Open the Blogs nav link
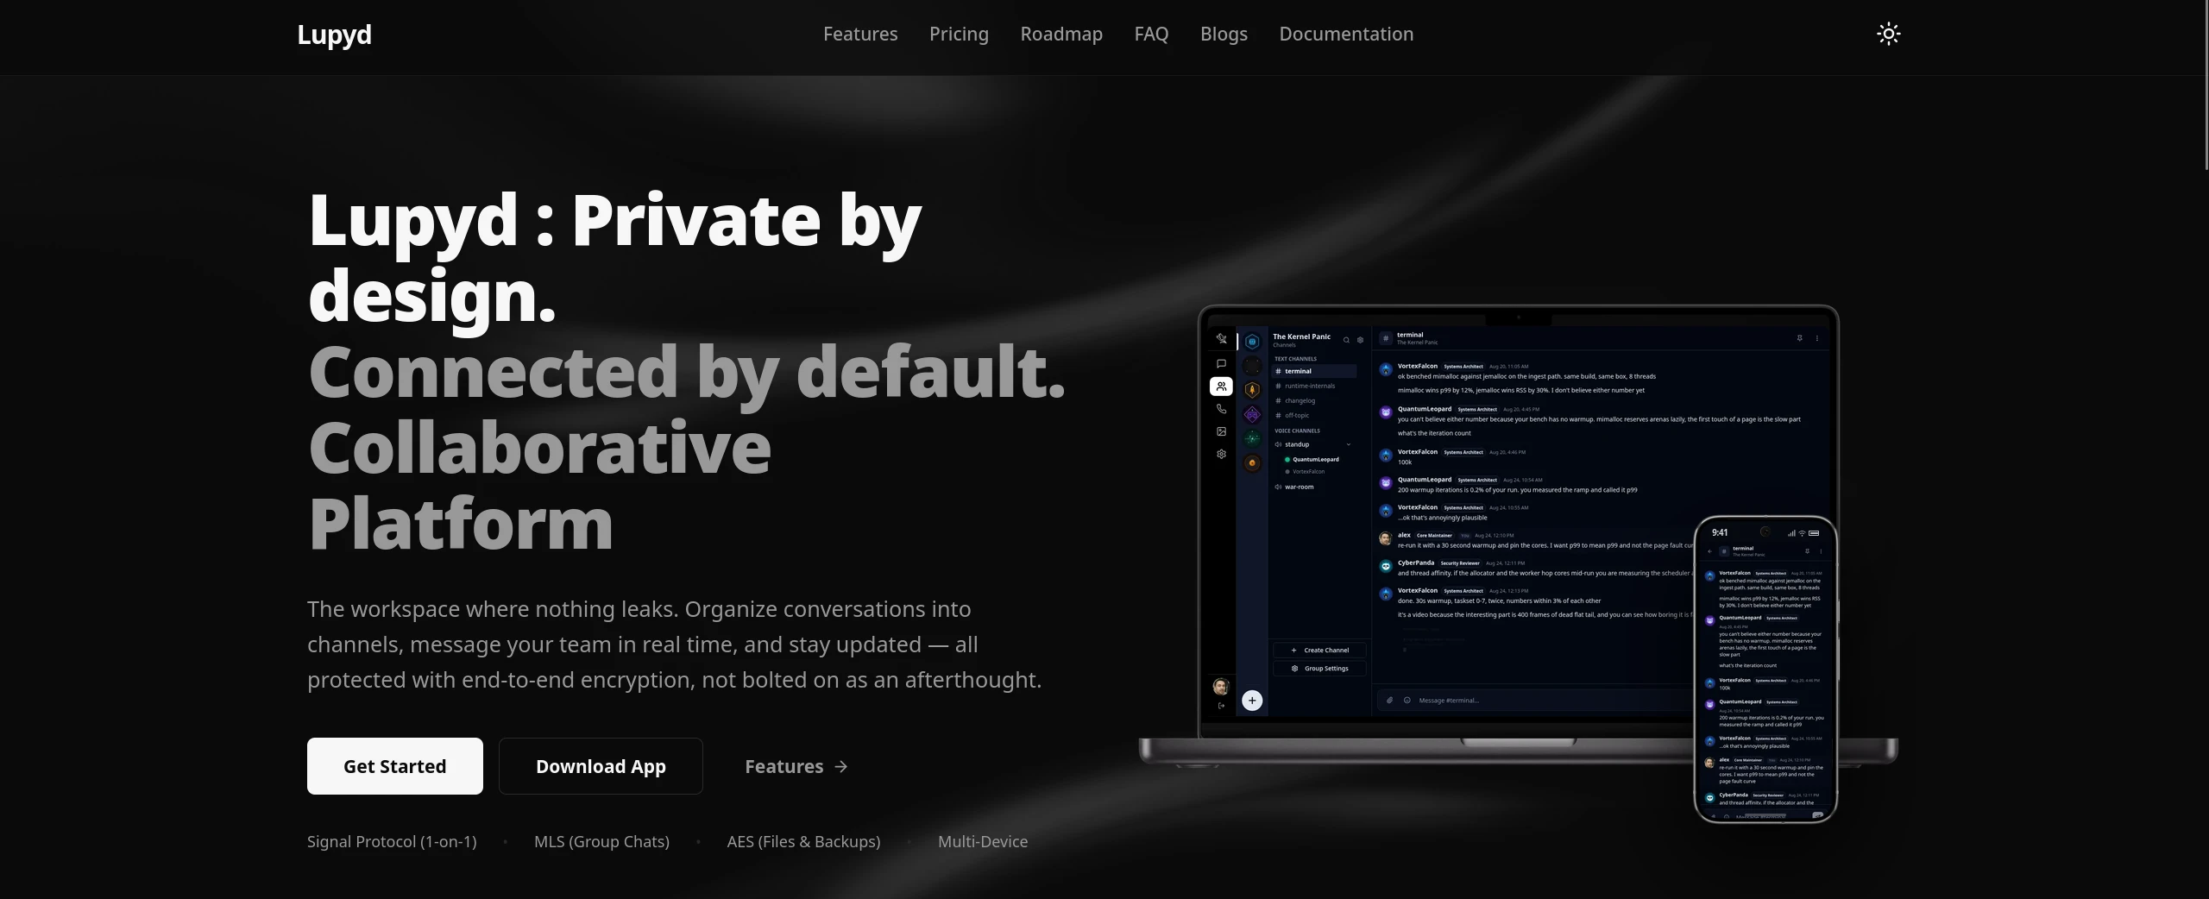The image size is (2209, 899). click(x=1224, y=34)
